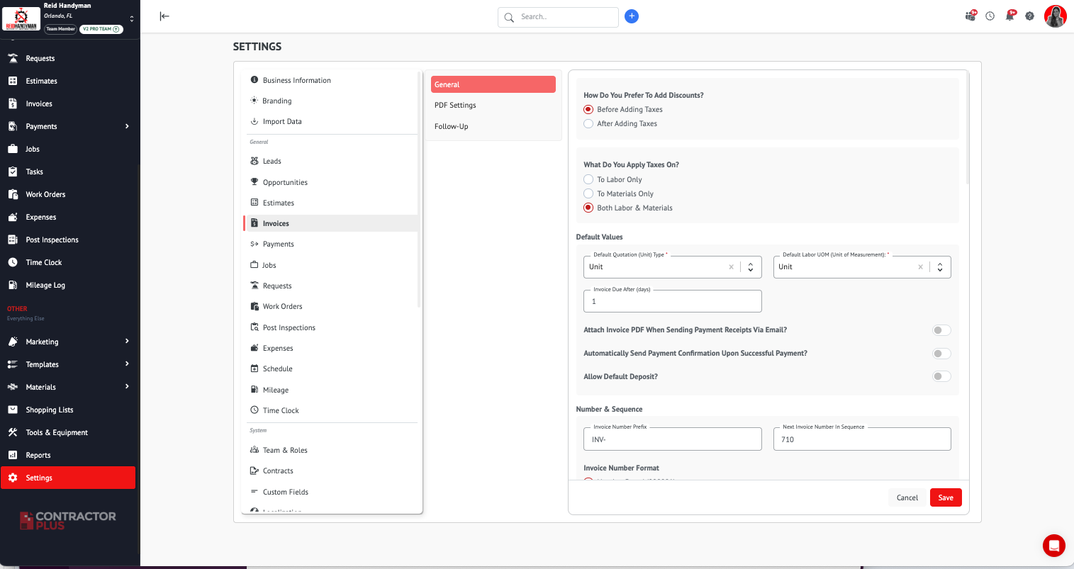The height and width of the screenshot is (569, 1074).
Task: Toggle Attach Invoice PDF to payment receipts
Action: (941, 330)
